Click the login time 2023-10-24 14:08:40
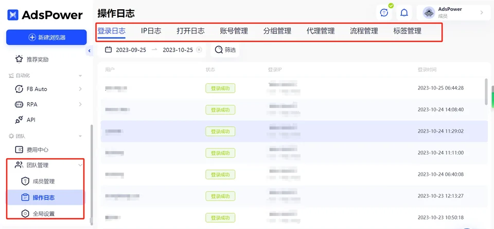Screen dimensions: 494x229 click(x=441, y=109)
